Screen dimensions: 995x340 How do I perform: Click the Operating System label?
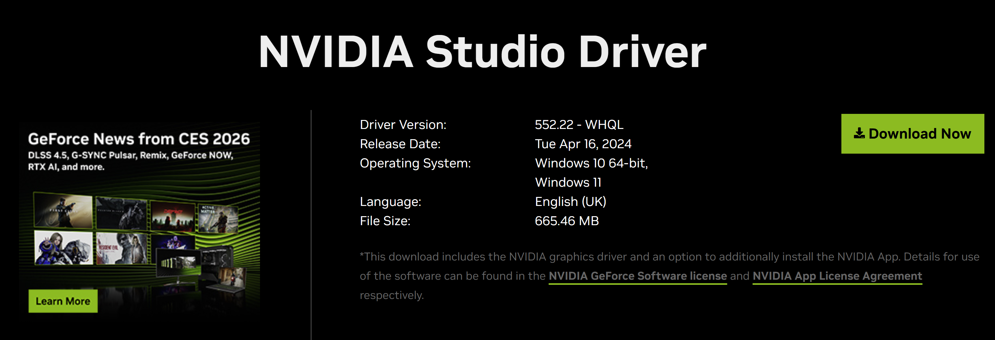point(415,163)
